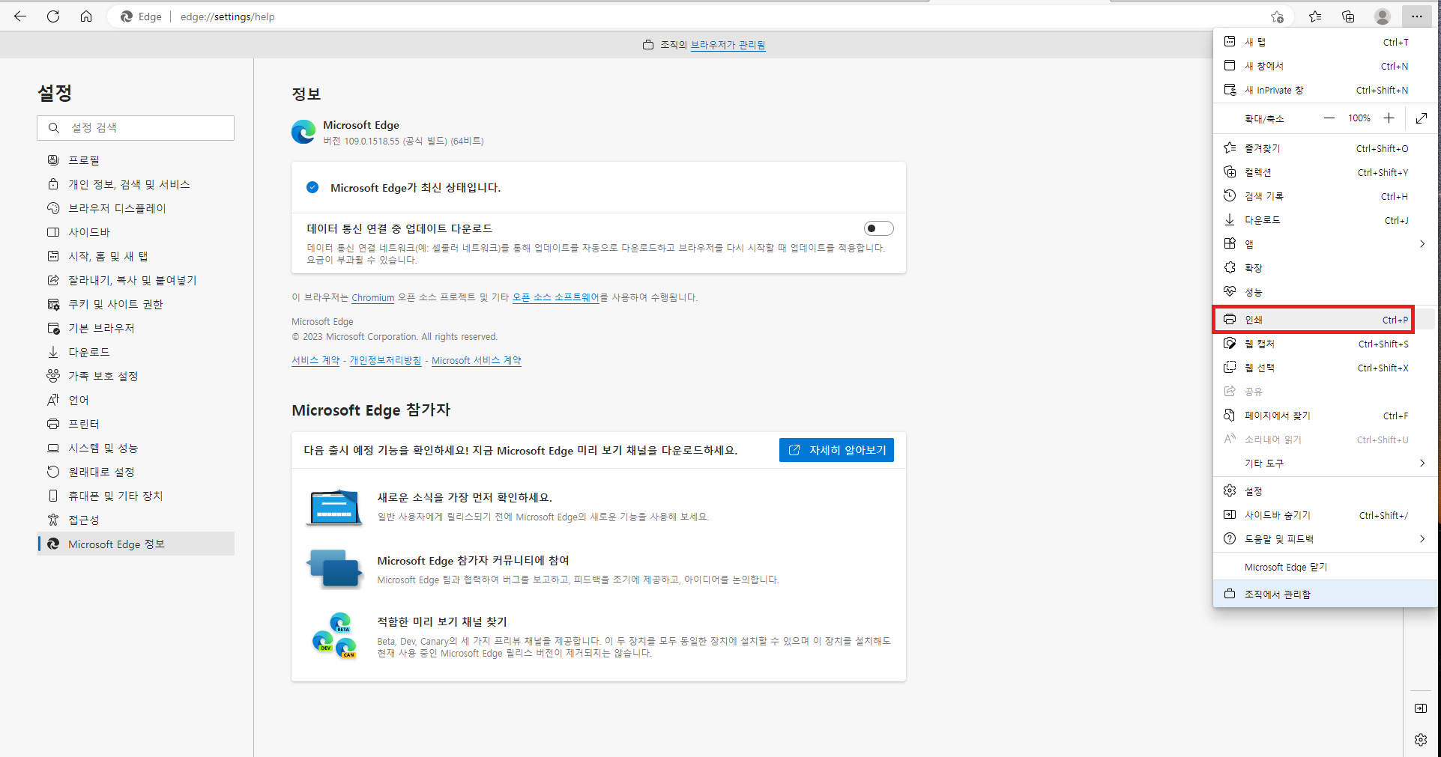Open 휴대폰 및 기타 장치 section
This screenshot has width=1441, height=757.
(136, 496)
